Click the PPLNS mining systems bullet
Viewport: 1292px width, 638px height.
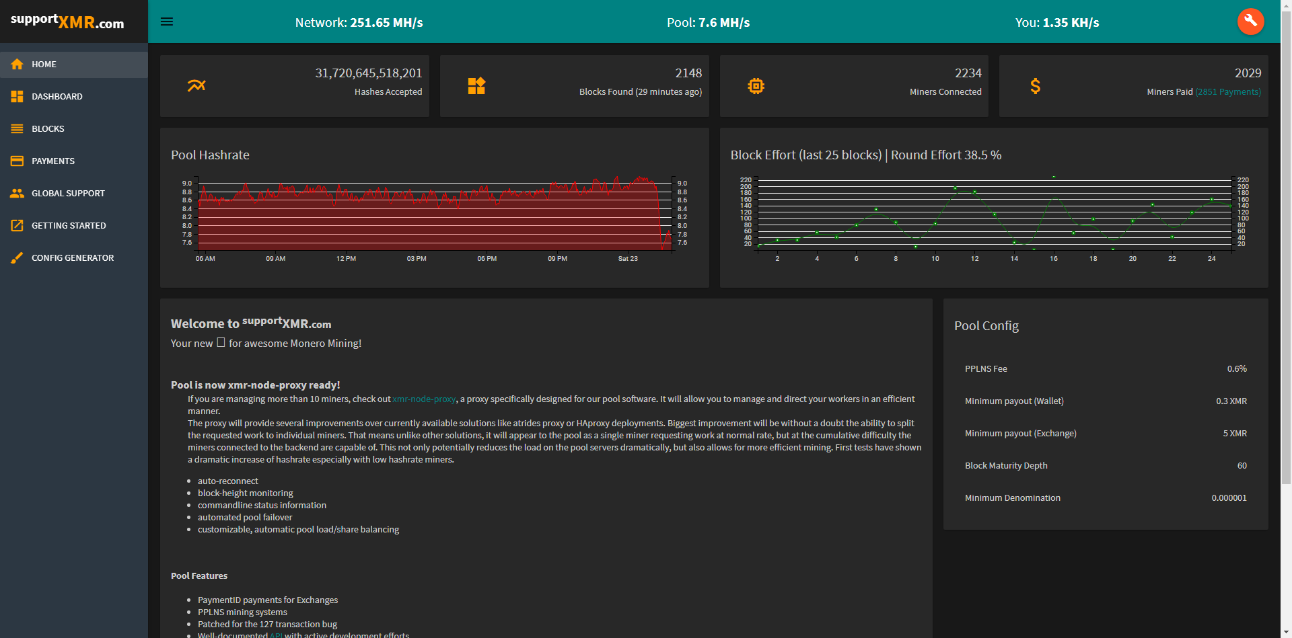coord(242,612)
